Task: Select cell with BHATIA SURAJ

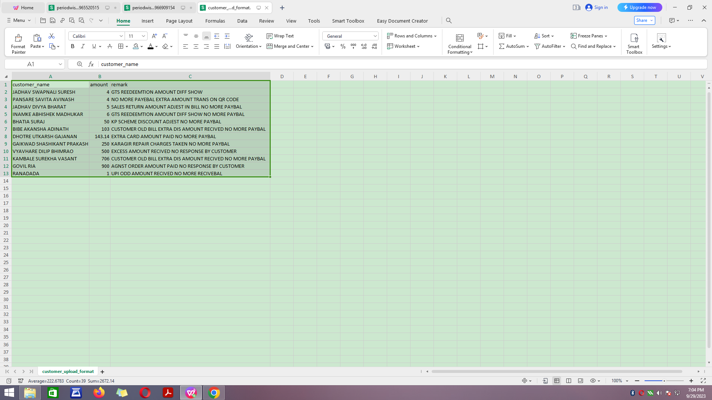Action: (x=50, y=121)
